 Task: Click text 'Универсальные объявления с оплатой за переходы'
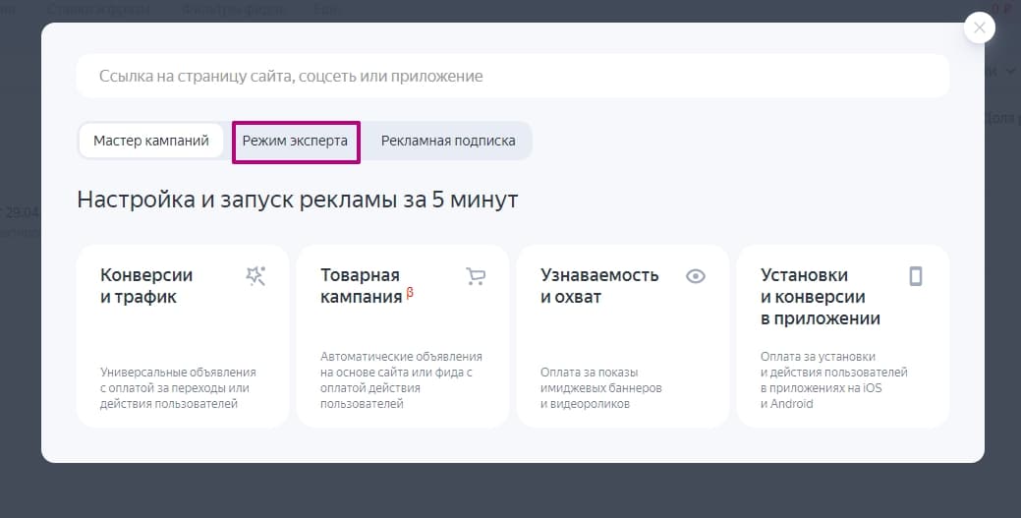pos(178,387)
